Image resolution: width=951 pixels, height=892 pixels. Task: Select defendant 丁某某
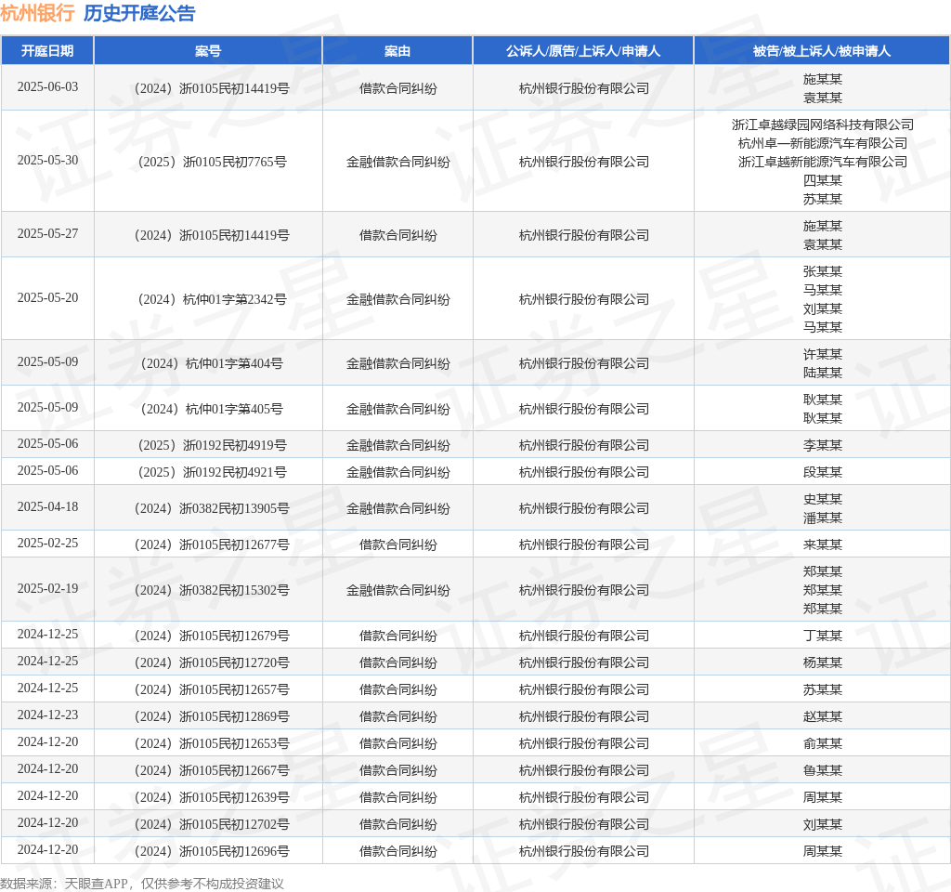pyautogui.click(x=823, y=636)
